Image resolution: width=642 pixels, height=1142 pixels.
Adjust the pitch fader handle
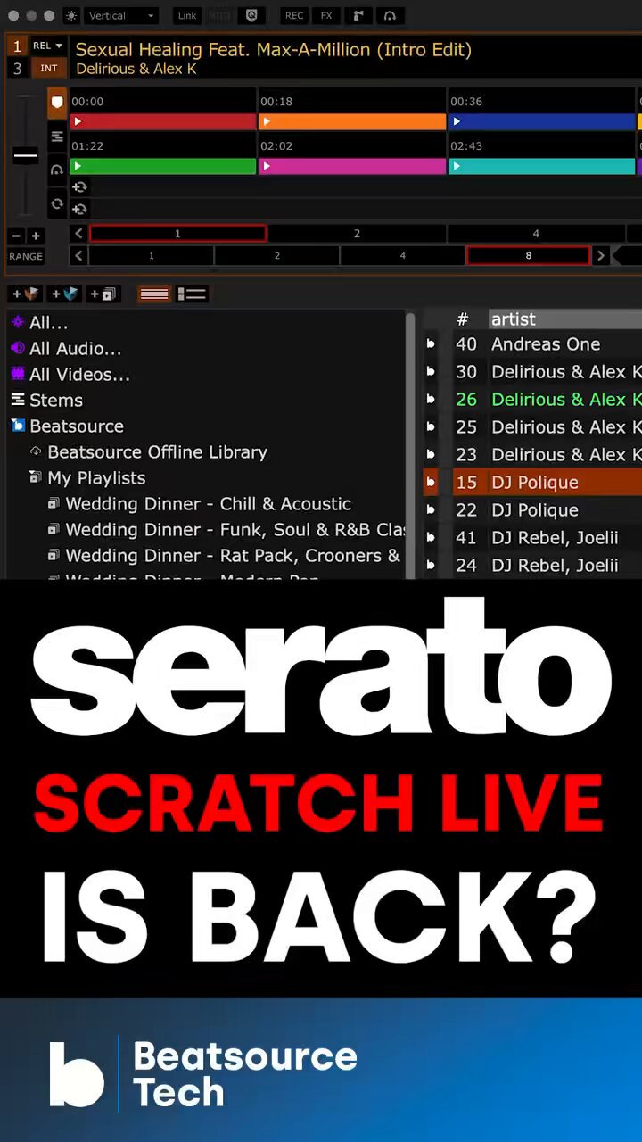(25, 155)
